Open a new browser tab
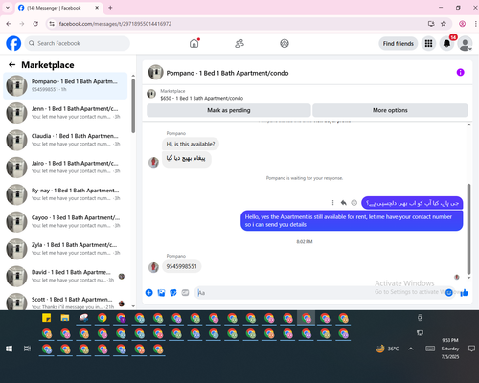 [x=110, y=8]
